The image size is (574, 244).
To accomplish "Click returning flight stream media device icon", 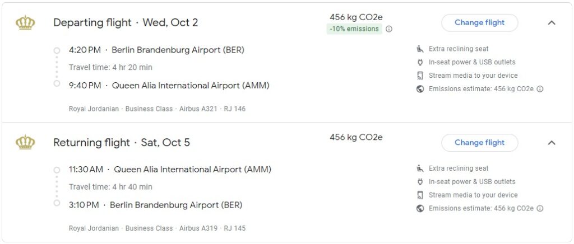I will pyautogui.click(x=420, y=195).
